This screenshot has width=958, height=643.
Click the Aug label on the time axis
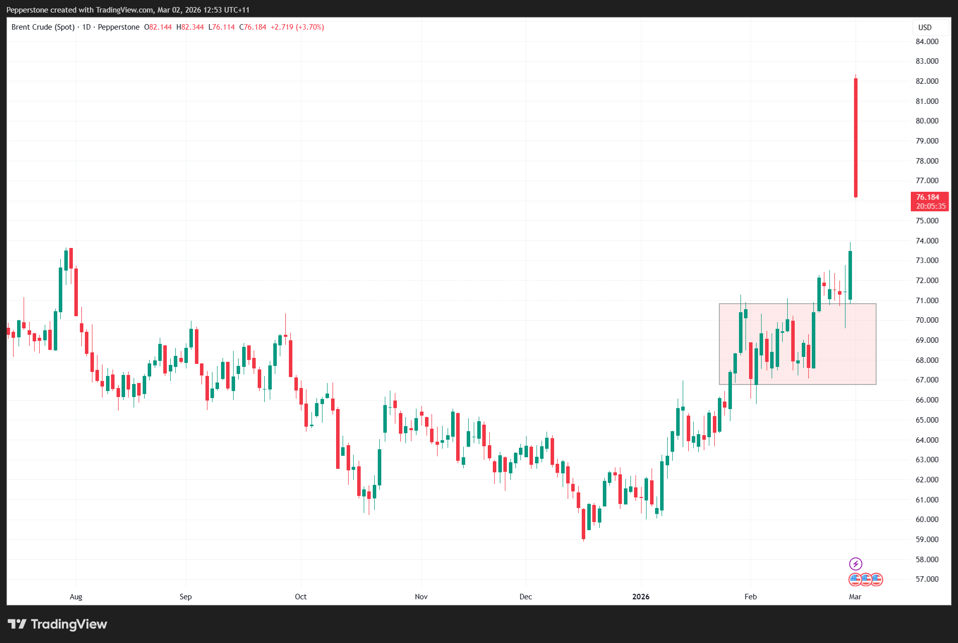click(x=76, y=596)
